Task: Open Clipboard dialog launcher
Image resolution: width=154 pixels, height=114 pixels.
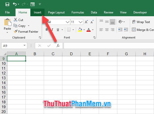Action: [40, 37]
